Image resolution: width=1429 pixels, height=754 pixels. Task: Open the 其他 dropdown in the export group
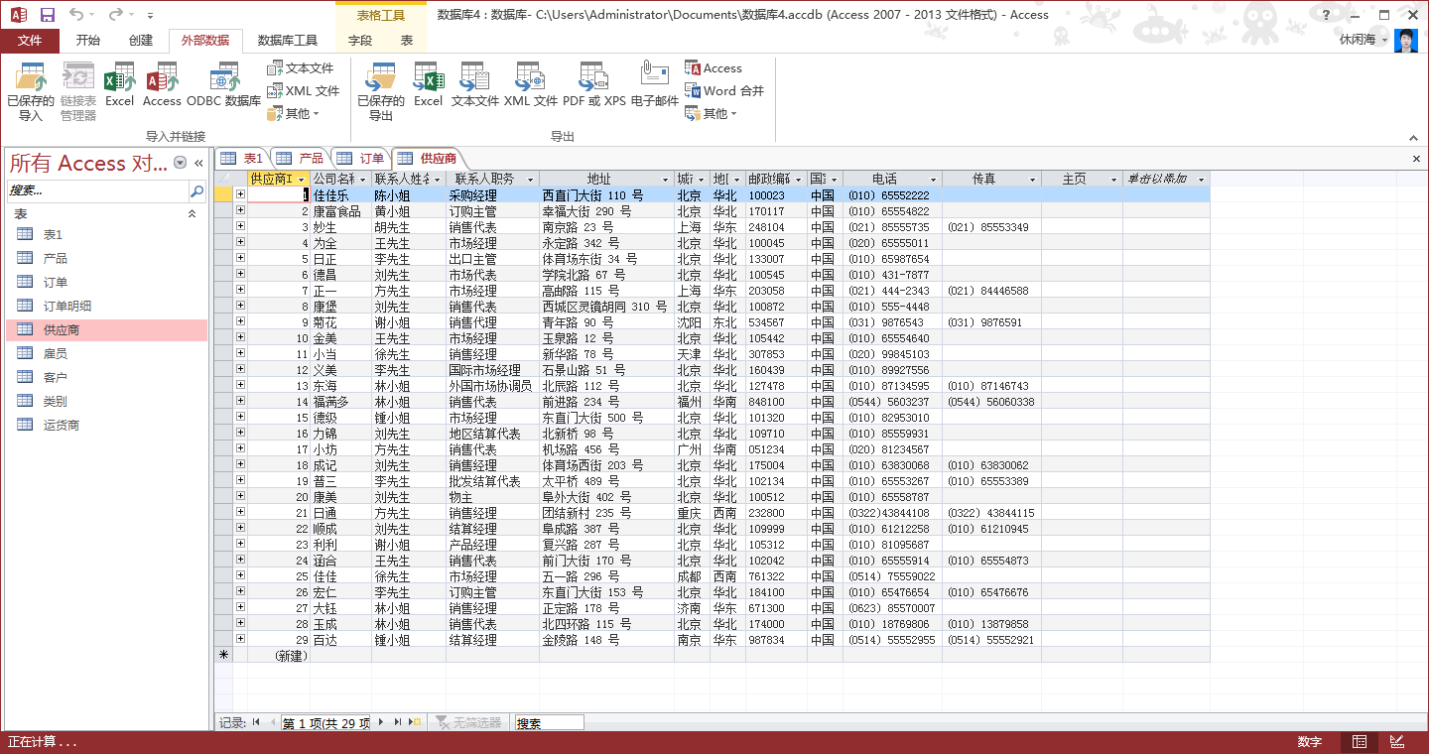711,113
